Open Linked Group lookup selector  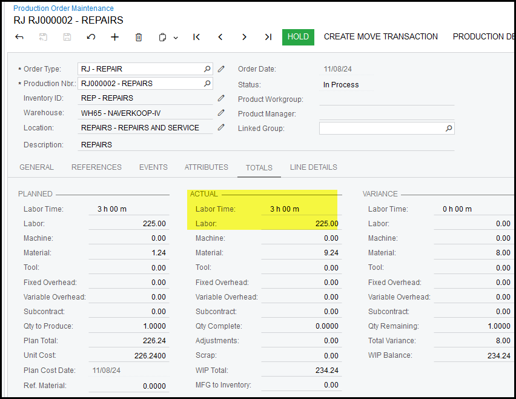(449, 129)
